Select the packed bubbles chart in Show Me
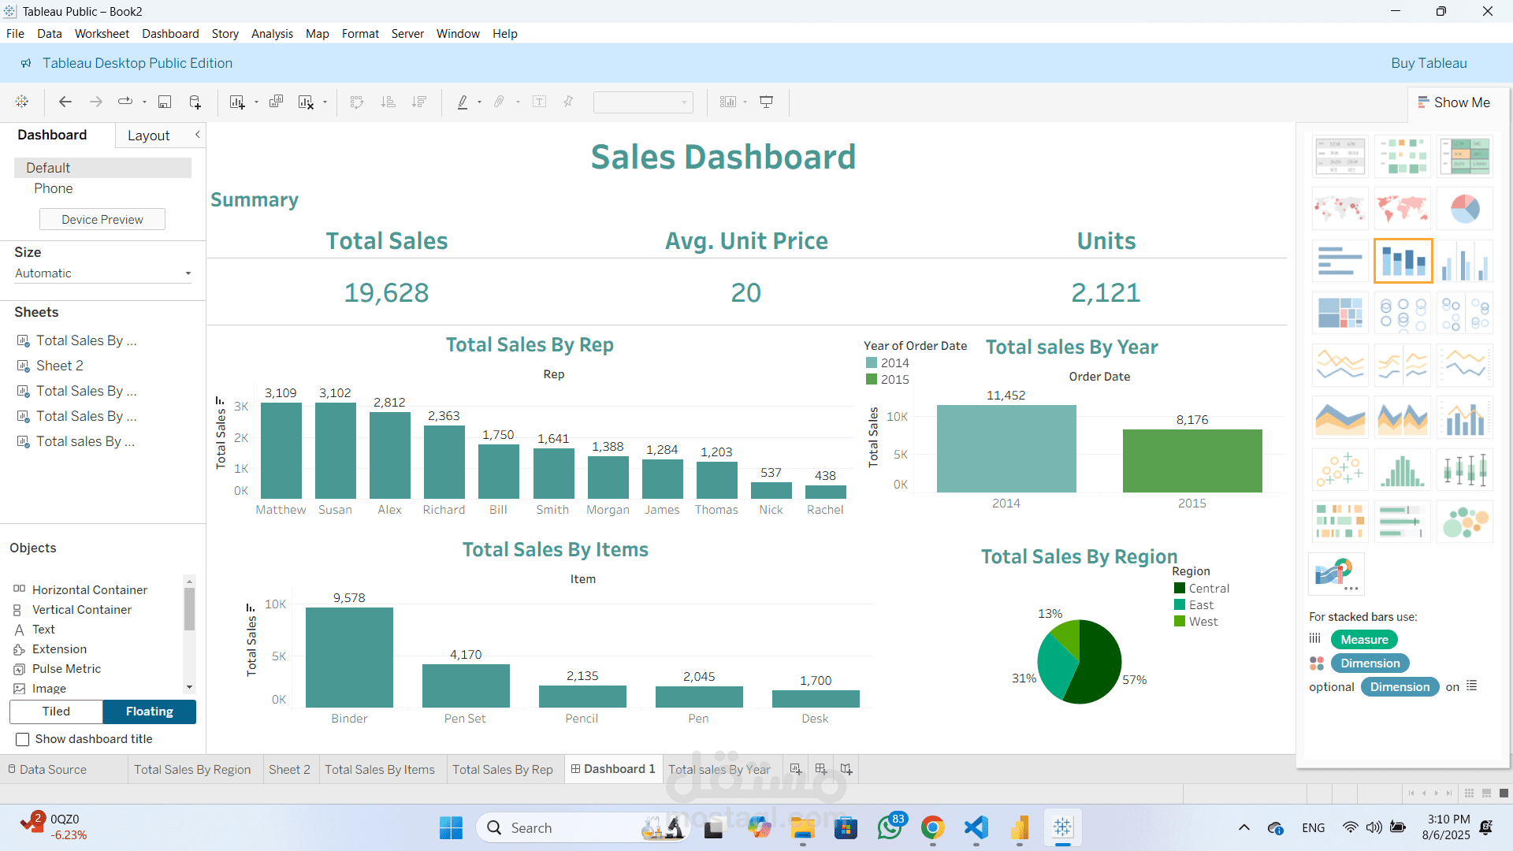Screen dimensions: 1513x851 tap(1465, 521)
